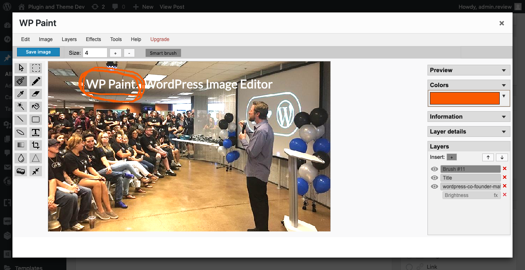Screen dimensions: 525x270
Task: Hide the wordpress-co-founder layer
Action: (x=434, y=186)
